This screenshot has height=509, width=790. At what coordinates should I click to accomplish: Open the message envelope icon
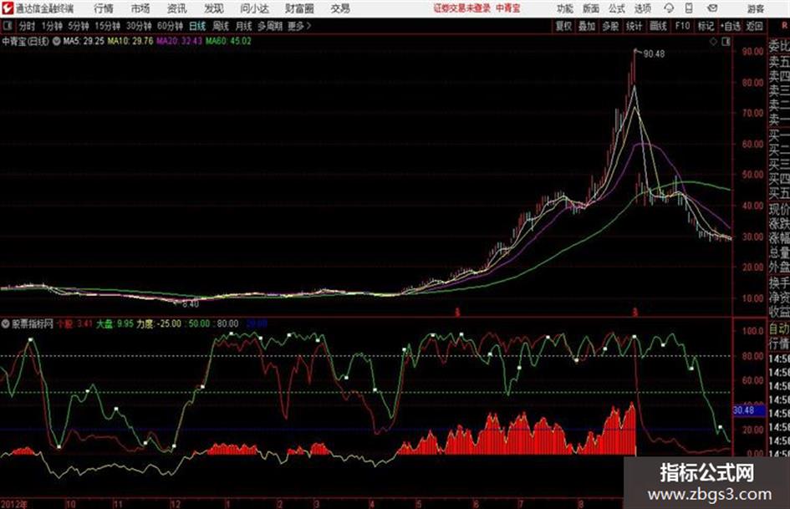pyautogui.click(x=712, y=8)
